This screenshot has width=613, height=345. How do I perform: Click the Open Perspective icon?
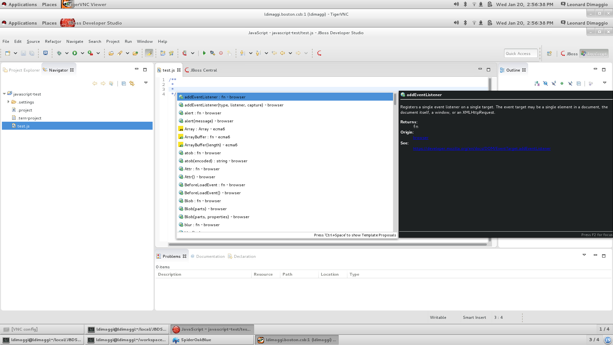click(x=549, y=54)
